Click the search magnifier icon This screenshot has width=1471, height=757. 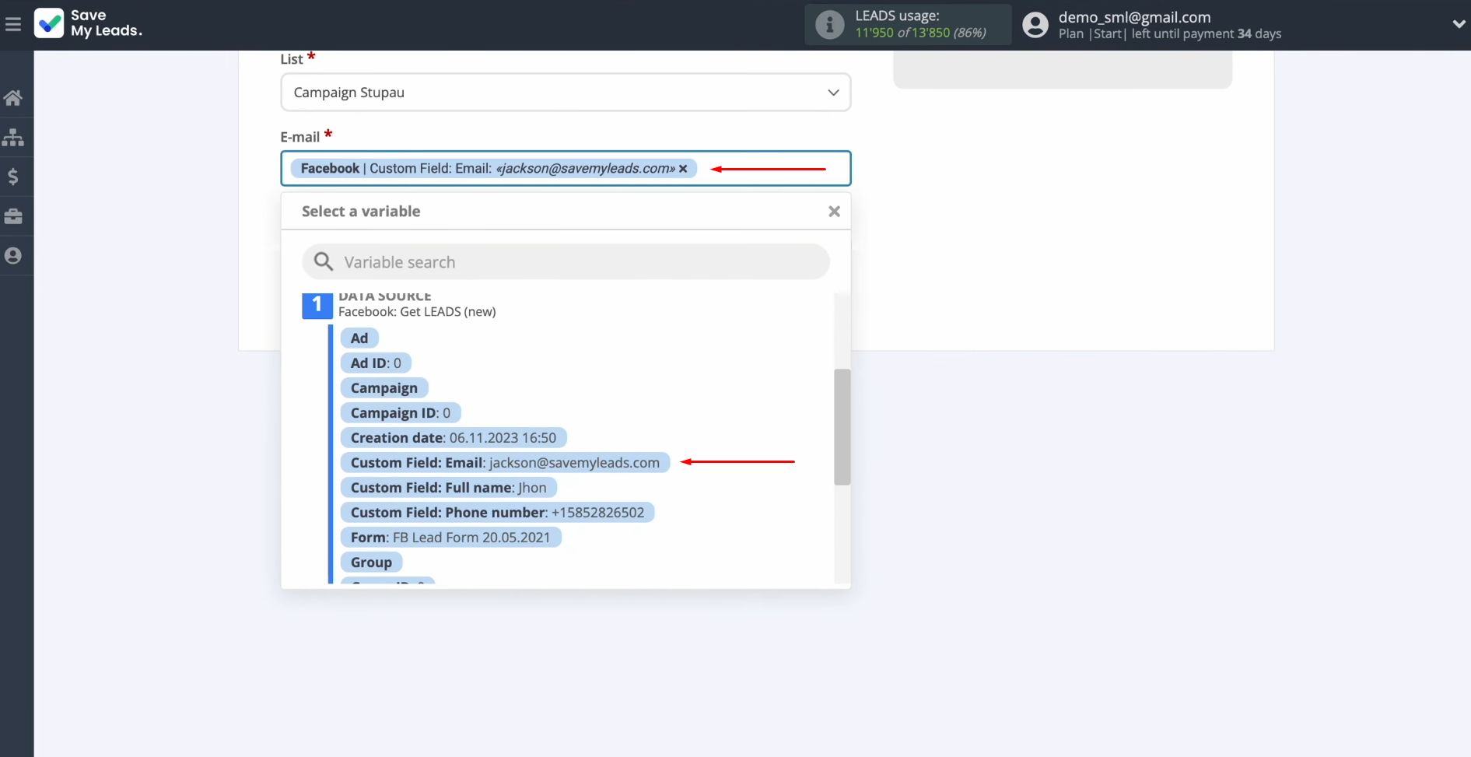(324, 262)
